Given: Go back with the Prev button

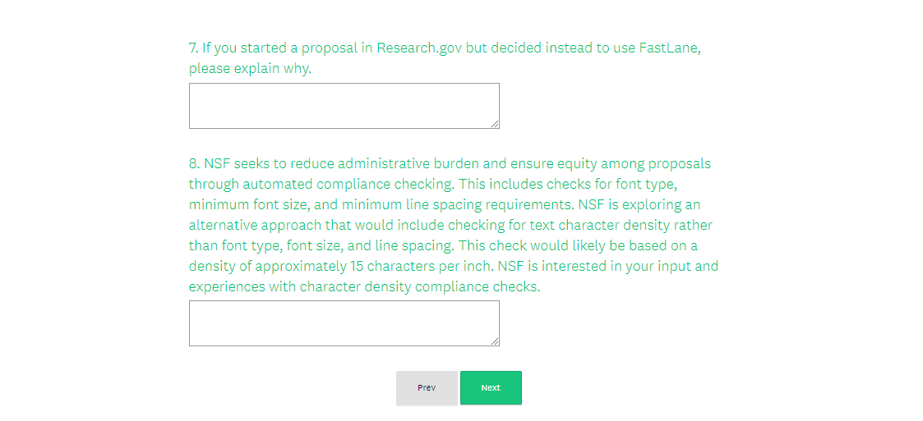Looking at the screenshot, I should (x=427, y=388).
